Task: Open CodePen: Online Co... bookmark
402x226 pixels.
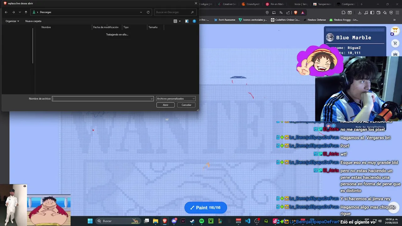Action: coord(285,20)
